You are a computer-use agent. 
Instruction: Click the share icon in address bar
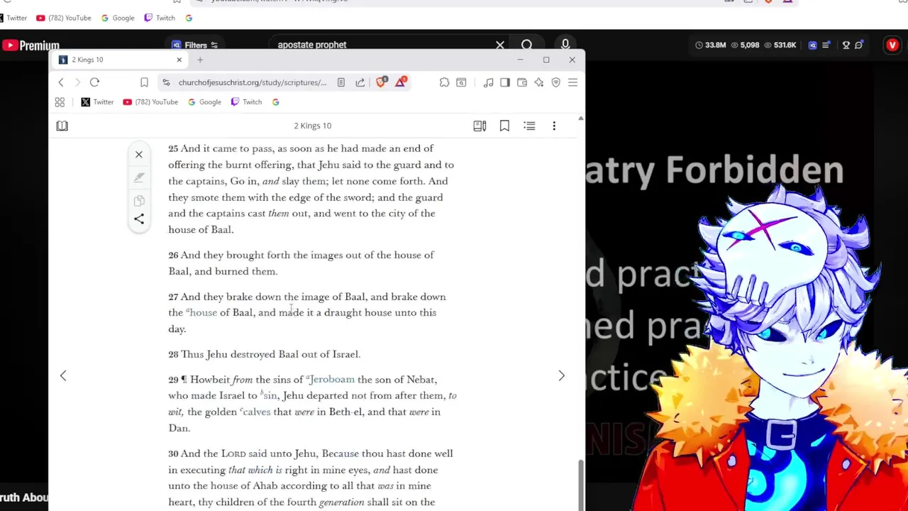point(360,82)
